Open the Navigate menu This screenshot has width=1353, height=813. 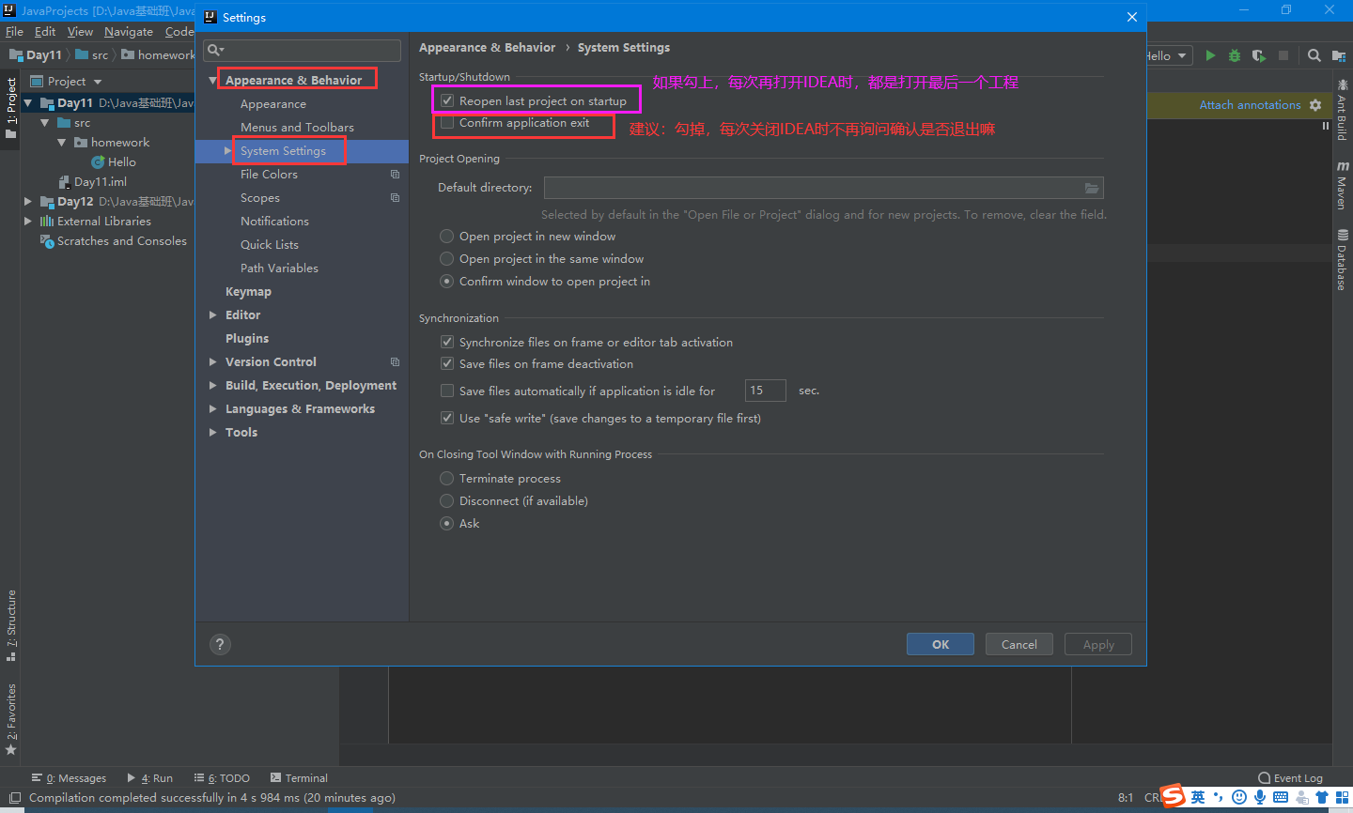(x=128, y=31)
